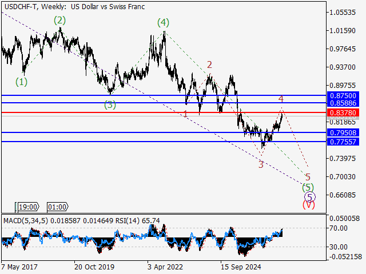366x274 pixels.
Task: Click the 0.93700 price axis value
Action: [x=343, y=67]
